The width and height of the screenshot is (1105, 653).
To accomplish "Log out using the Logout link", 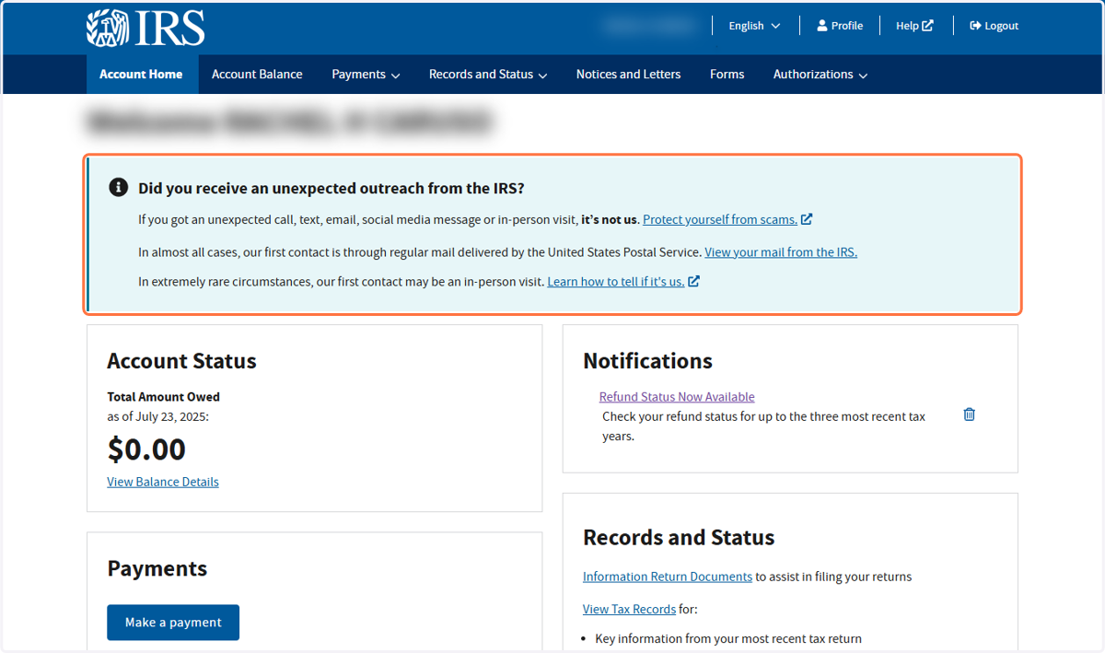I will point(994,26).
